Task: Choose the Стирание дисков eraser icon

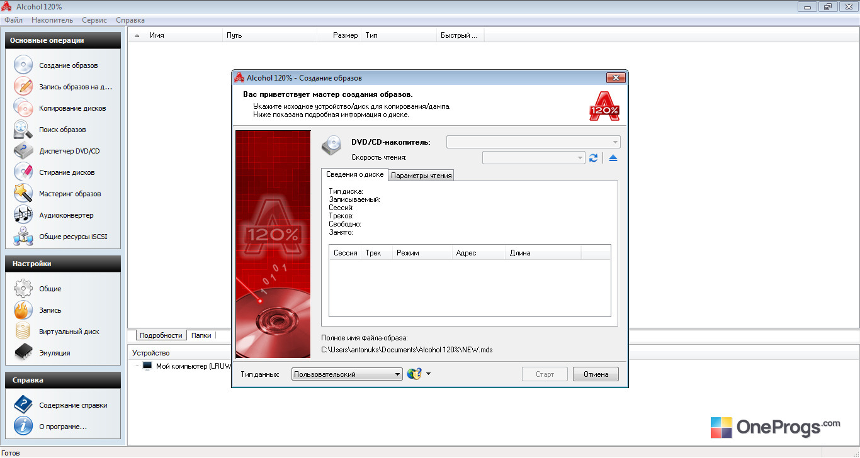Action: (x=23, y=172)
